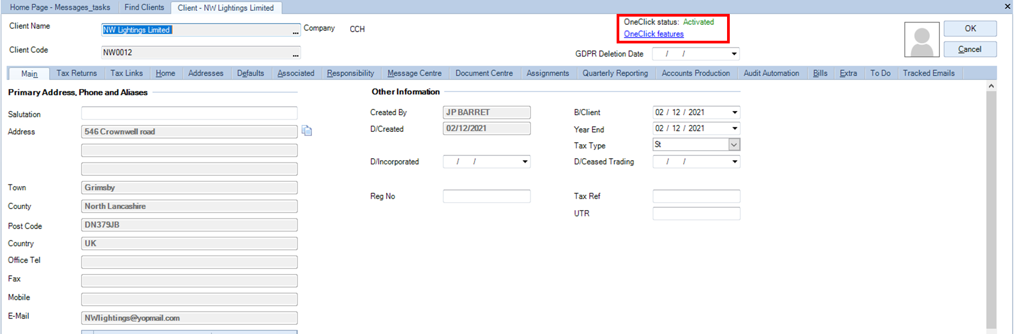Select the Responsibility tab
Image resolution: width=1015 pixels, height=334 pixels.
[x=351, y=73]
